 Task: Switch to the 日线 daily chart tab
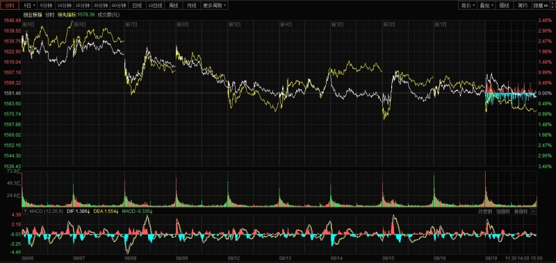point(137,6)
